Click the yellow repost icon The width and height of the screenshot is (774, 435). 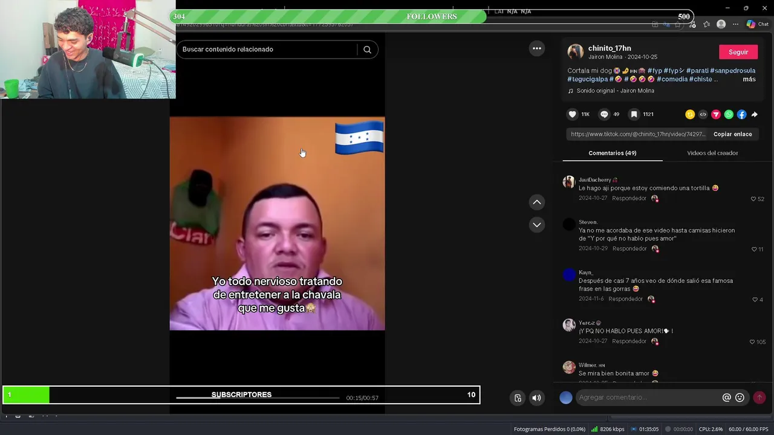pyautogui.click(x=690, y=114)
